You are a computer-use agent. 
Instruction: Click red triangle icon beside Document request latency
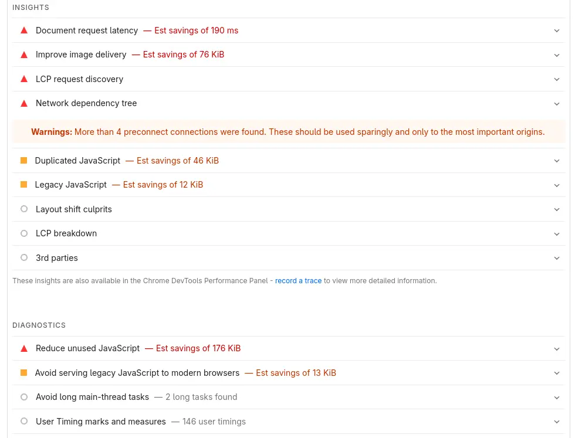point(24,30)
